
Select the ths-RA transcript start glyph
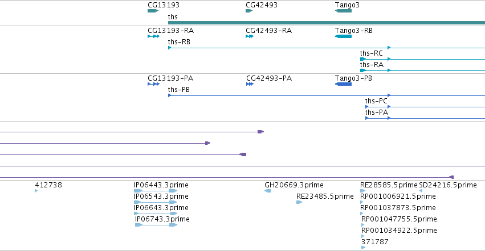coord(363,70)
